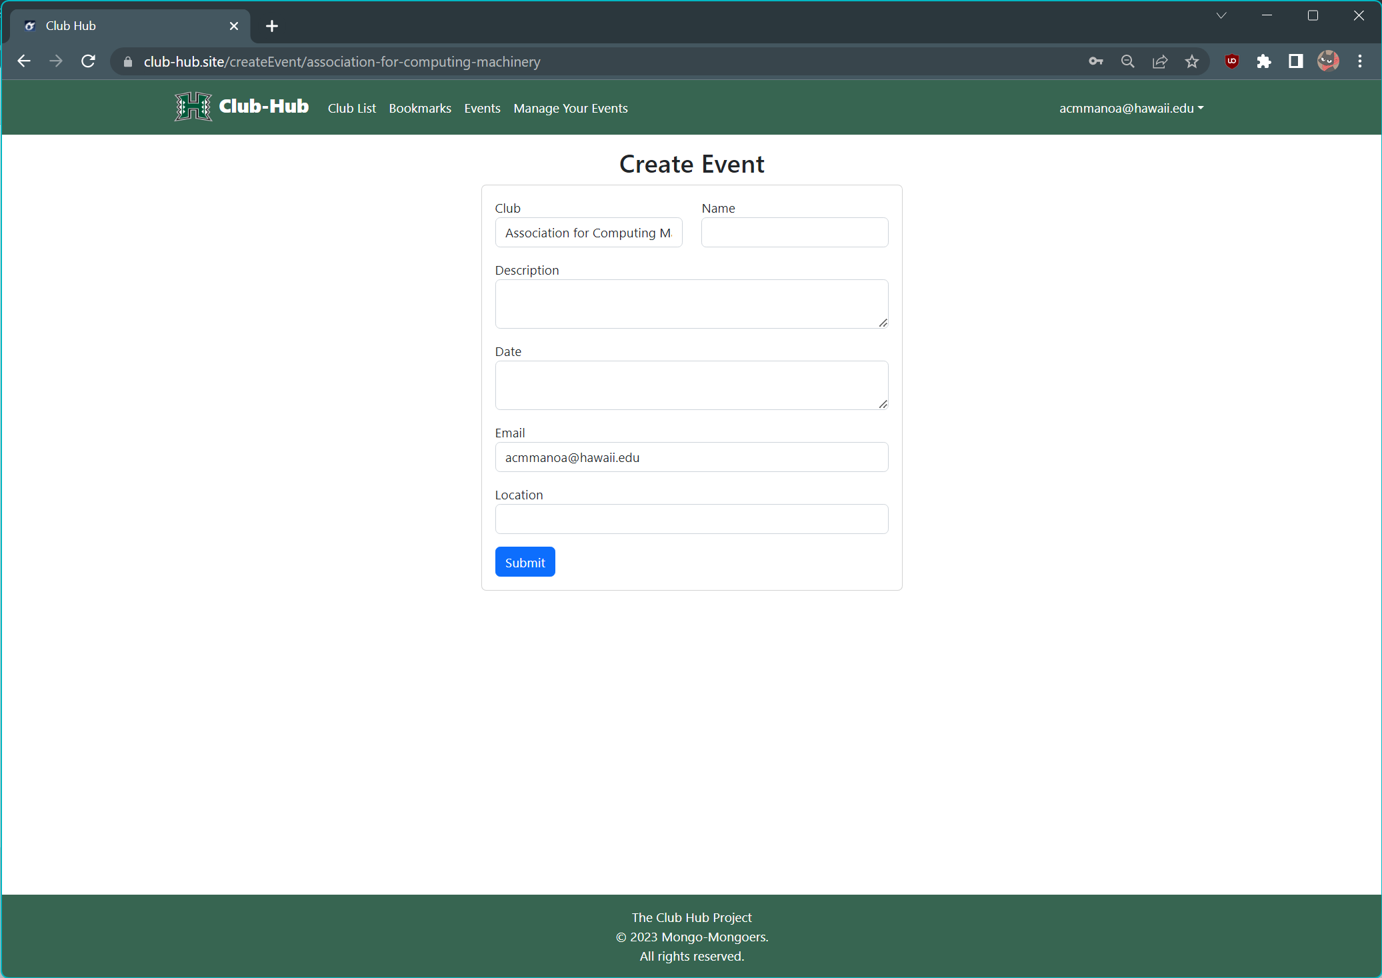Focus the Email input field
Viewport: 1382px width, 978px height.
click(x=691, y=457)
